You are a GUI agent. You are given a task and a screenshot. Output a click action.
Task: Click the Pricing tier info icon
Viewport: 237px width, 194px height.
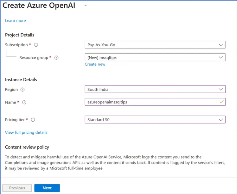[33, 120]
